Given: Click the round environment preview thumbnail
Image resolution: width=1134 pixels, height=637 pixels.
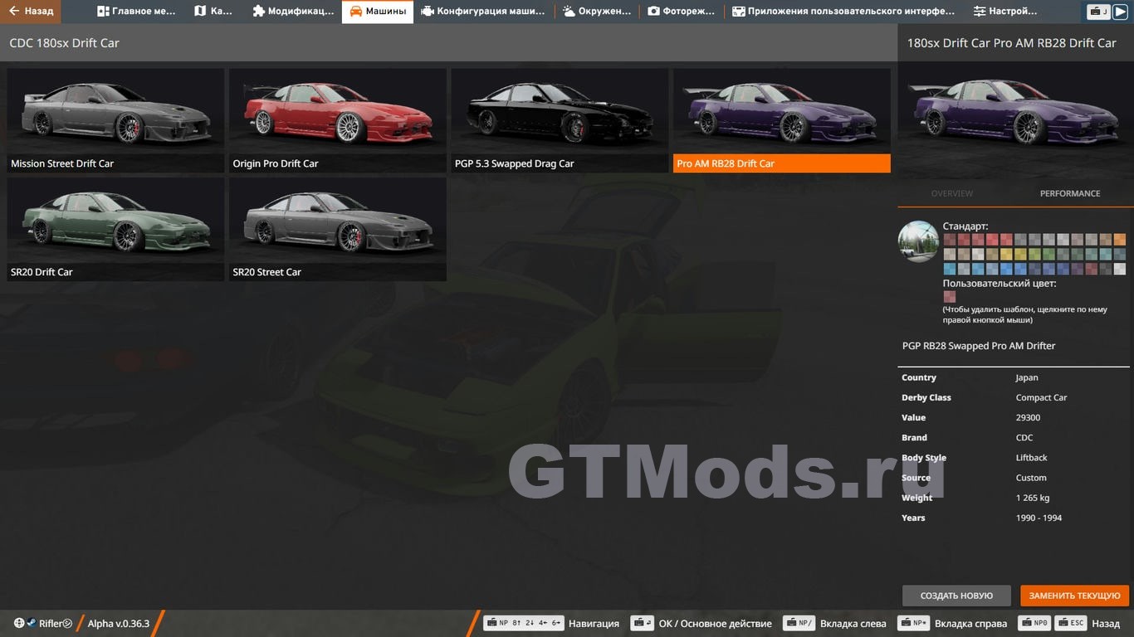Looking at the screenshot, I should (x=918, y=241).
